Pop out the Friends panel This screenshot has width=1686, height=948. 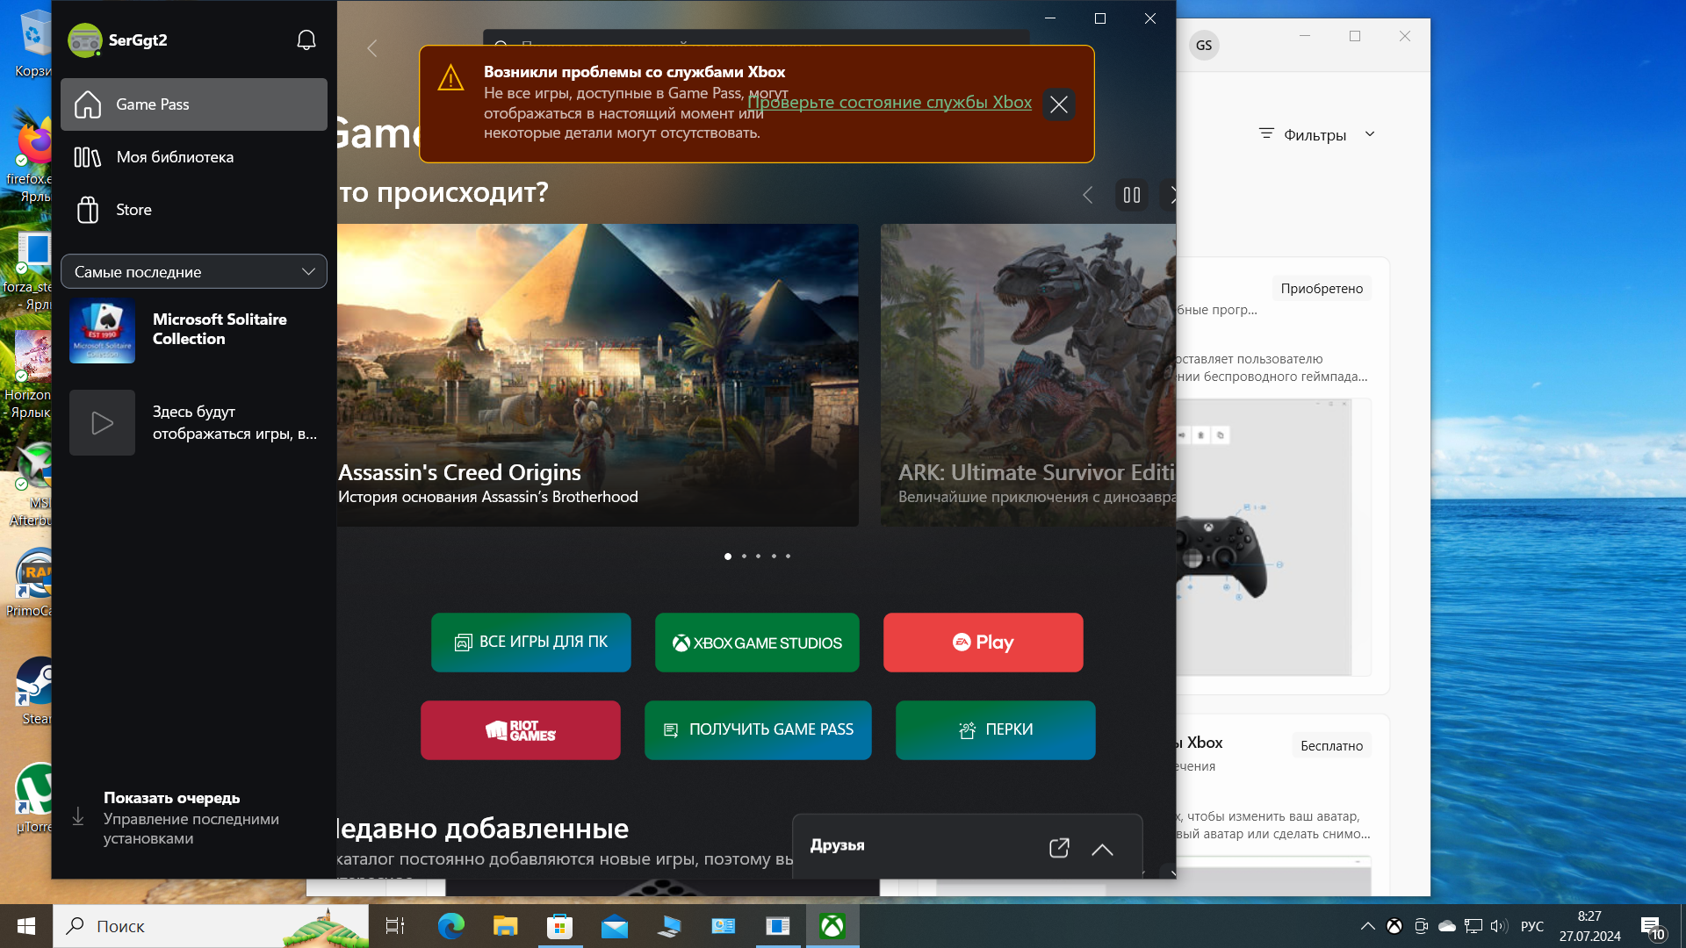pyautogui.click(x=1058, y=848)
